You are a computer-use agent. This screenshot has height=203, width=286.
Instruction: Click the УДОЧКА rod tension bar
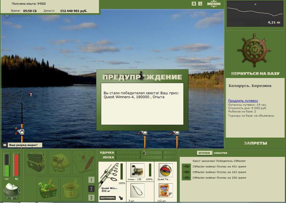coord(146,153)
